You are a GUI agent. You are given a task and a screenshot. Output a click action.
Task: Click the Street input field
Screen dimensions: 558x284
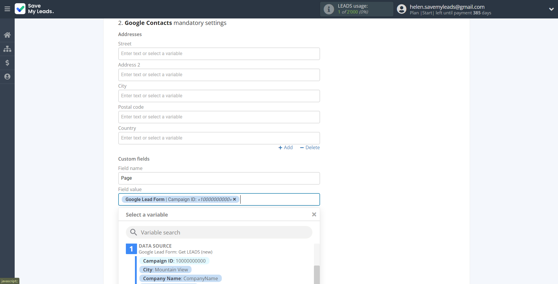[x=219, y=54]
